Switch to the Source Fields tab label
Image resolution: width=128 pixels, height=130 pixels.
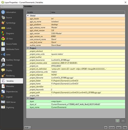coord(12,44)
